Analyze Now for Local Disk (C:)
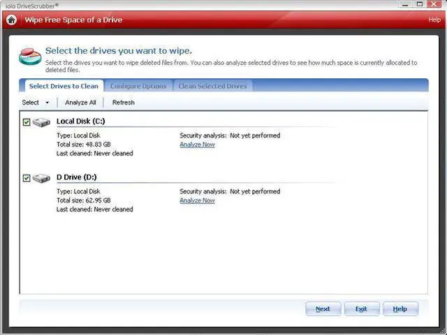 (x=197, y=144)
